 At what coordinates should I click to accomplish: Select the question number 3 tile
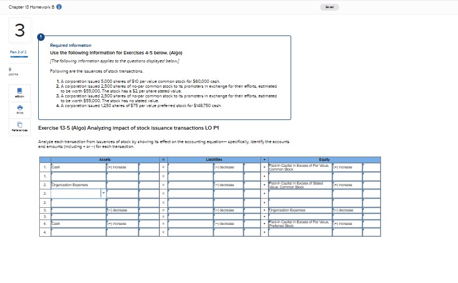point(20,30)
